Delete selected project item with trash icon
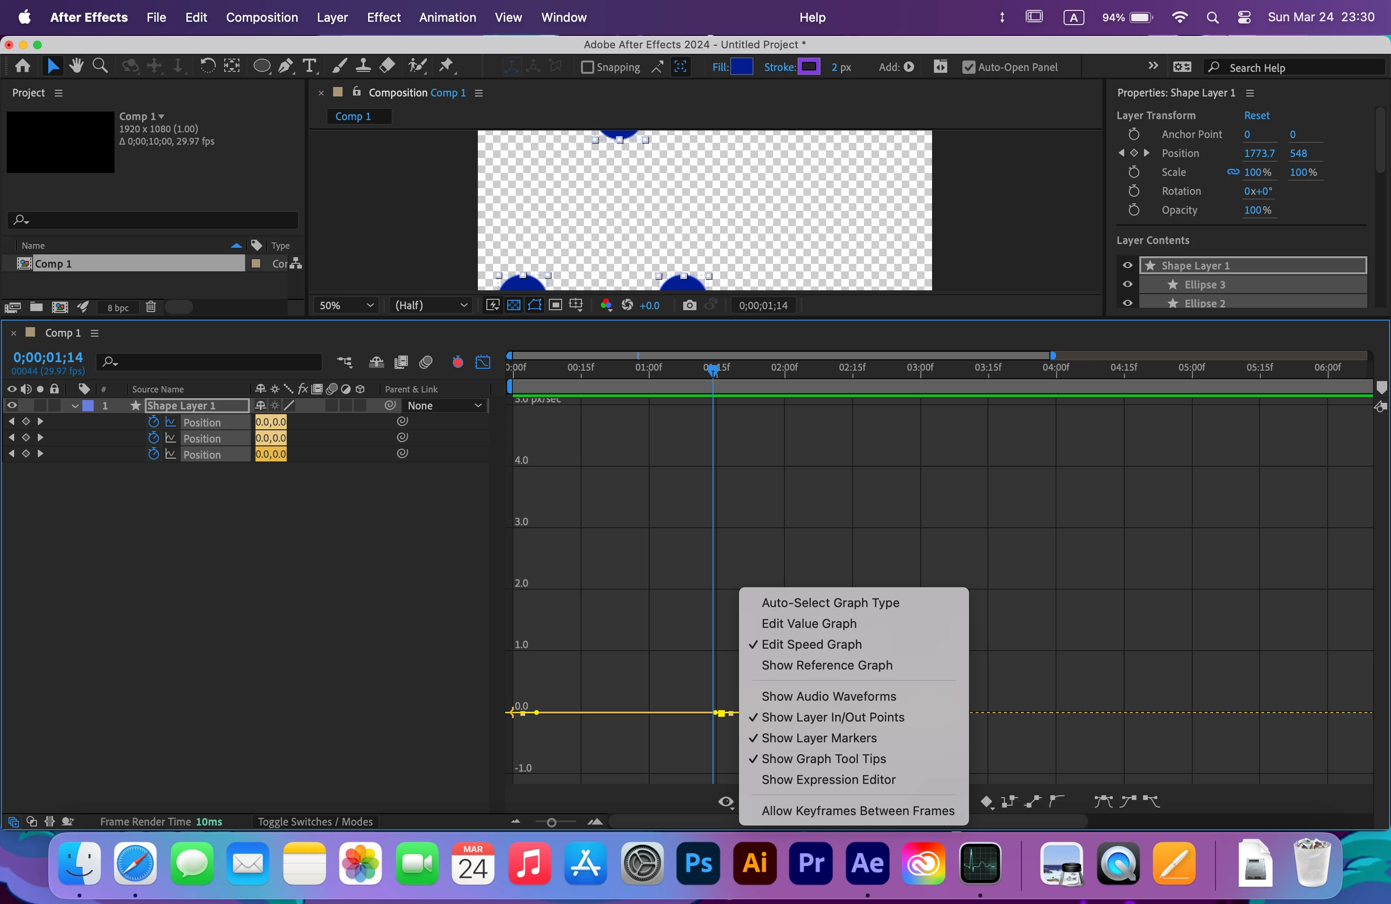Viewport: 1391px width, 904px height. click(x=150, y=307)
